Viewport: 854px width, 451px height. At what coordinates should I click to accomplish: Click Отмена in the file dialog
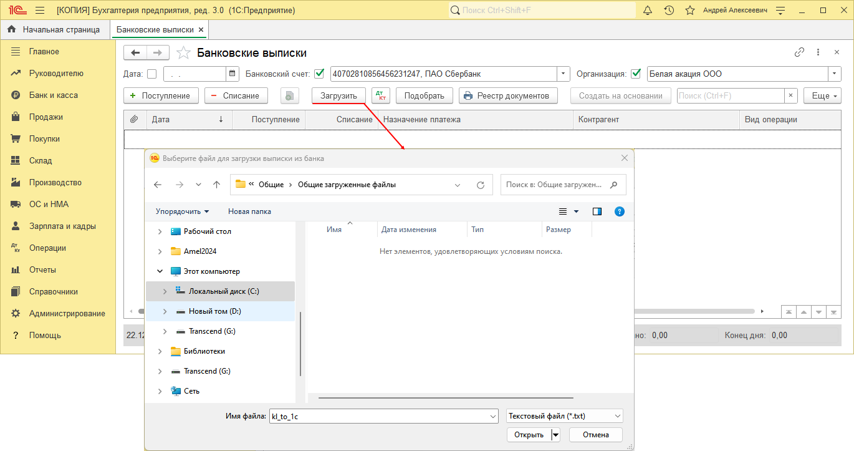596,435
